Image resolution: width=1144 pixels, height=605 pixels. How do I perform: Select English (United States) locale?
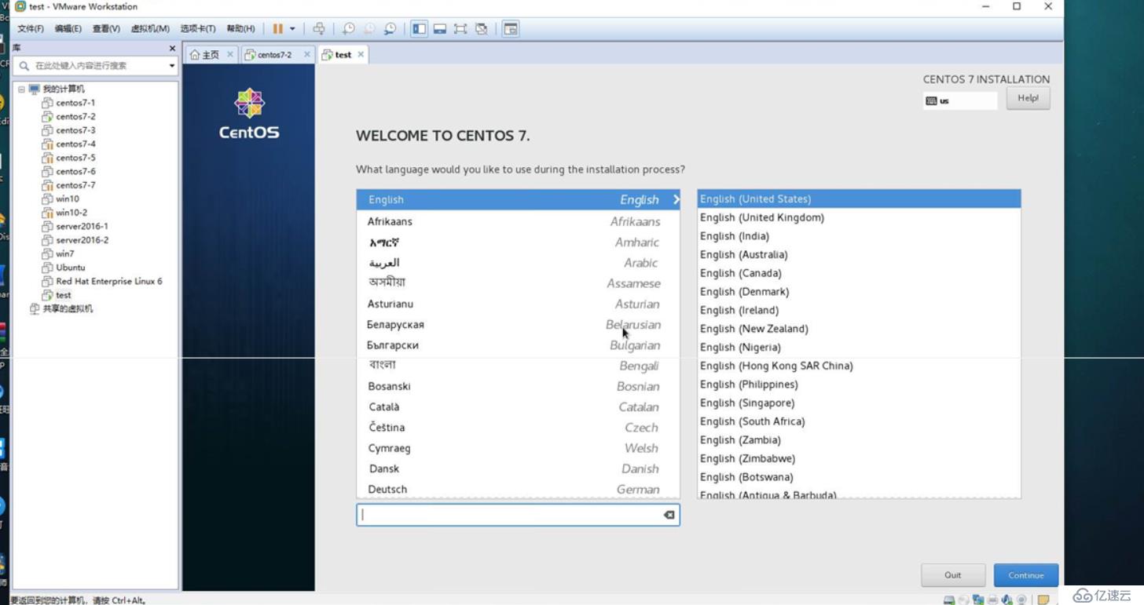tap(859, 199)
